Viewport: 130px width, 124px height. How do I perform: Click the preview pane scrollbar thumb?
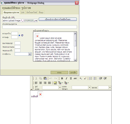(x=75, y=40)
